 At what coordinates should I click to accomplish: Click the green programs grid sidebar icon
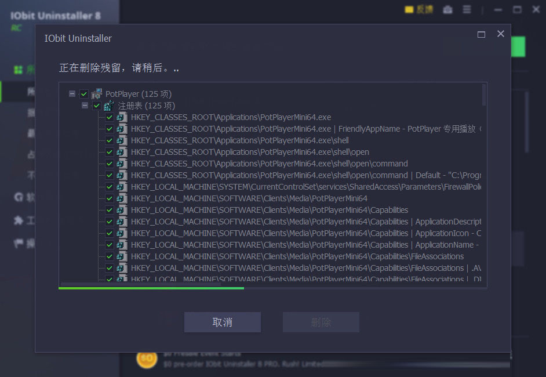click(x=18, y=70)
